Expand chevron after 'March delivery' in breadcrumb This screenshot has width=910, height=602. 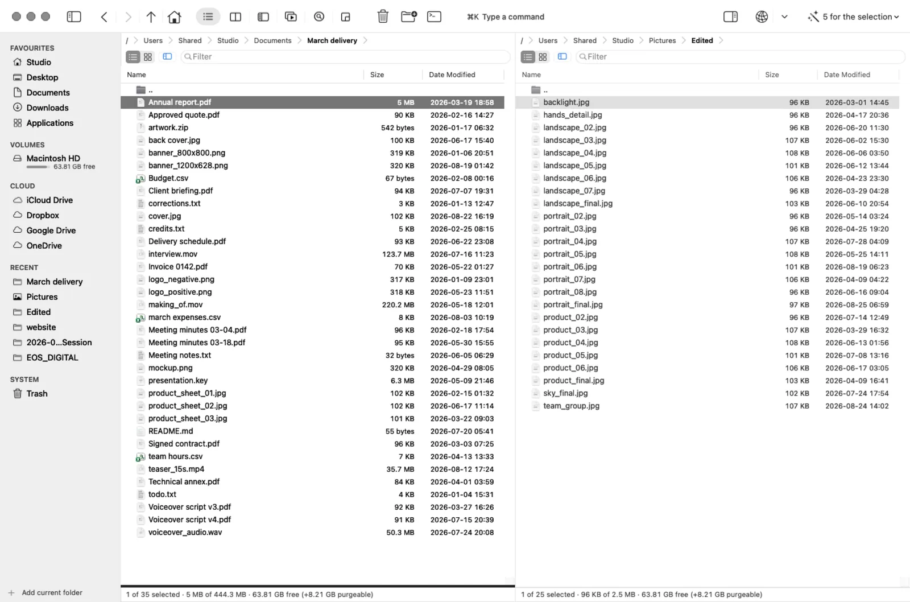point(365,40)
